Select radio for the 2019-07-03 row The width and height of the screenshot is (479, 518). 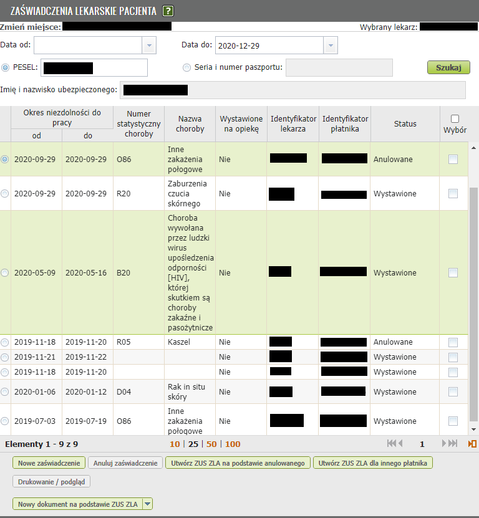[x=4, y=421]
